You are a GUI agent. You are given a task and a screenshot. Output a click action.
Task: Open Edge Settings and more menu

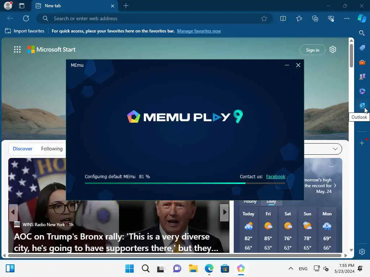347,18
